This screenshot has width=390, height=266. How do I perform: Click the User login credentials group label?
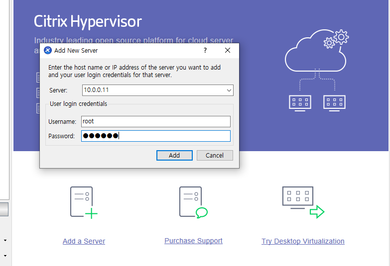pos(78,103)
